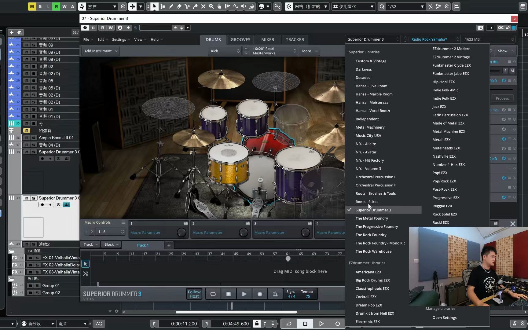This screenshot has height=330, width=528.
Task: Open the 16x20 Pearl Masterworks drum dropdown
Action: [273, 51]
